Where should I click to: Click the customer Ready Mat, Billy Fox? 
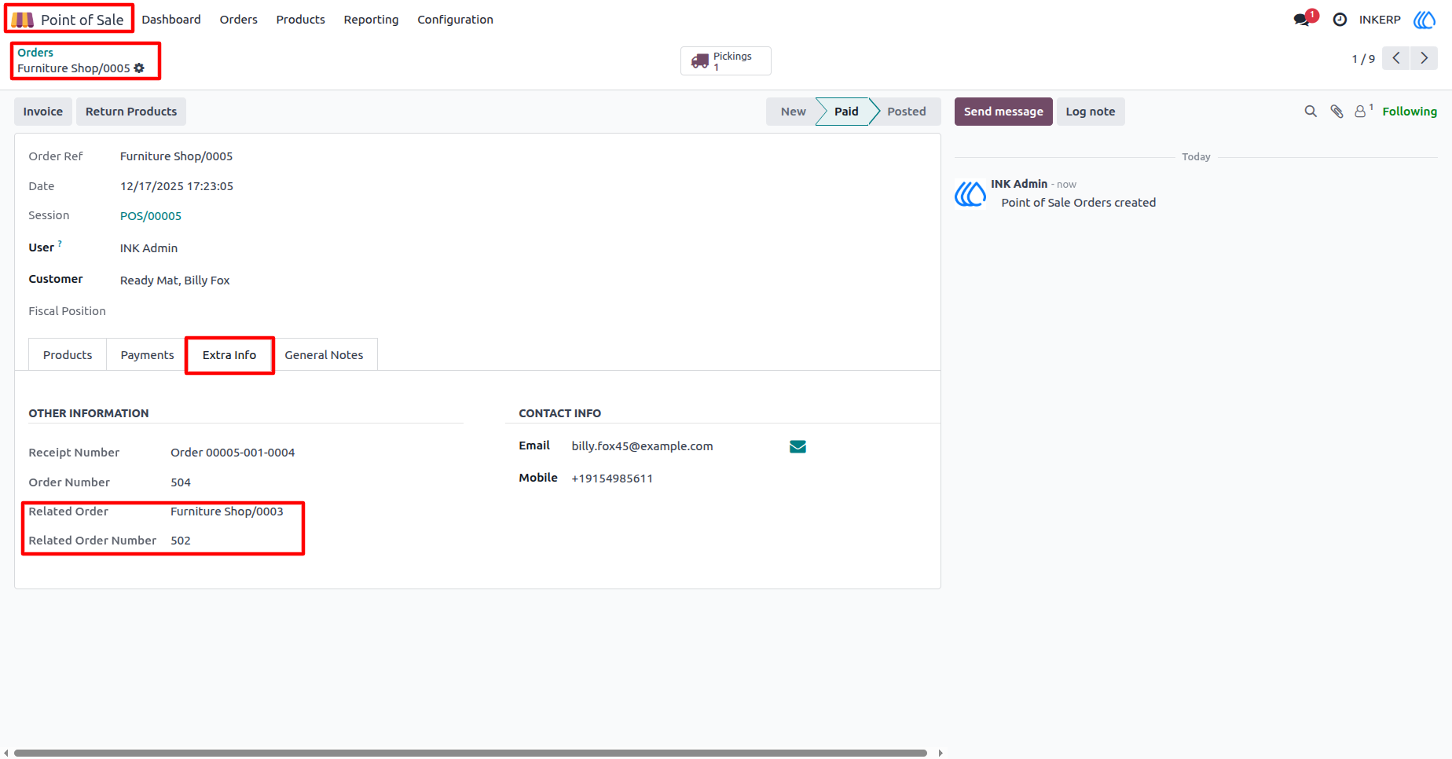pyautogui.click(x=175, y=280)
